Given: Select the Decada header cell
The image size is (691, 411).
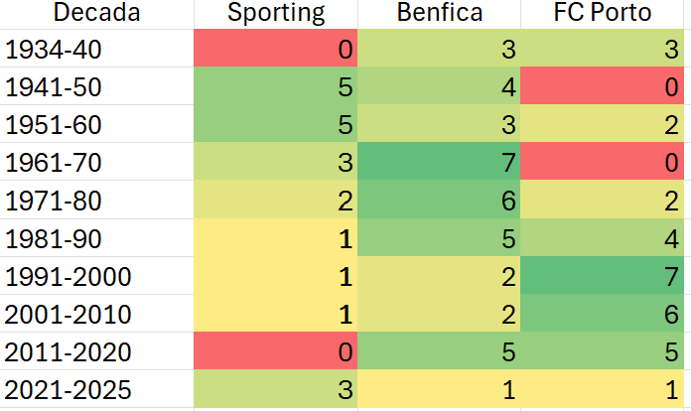Looking at the screenshot, I should pos(96,14).
